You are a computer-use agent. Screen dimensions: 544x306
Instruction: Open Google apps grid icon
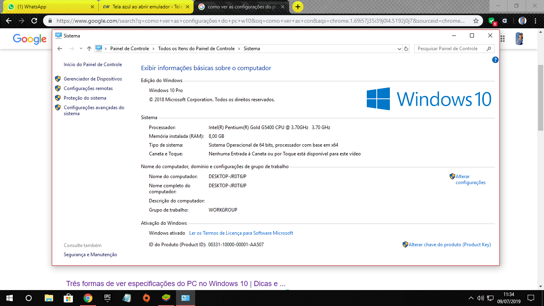503,39
